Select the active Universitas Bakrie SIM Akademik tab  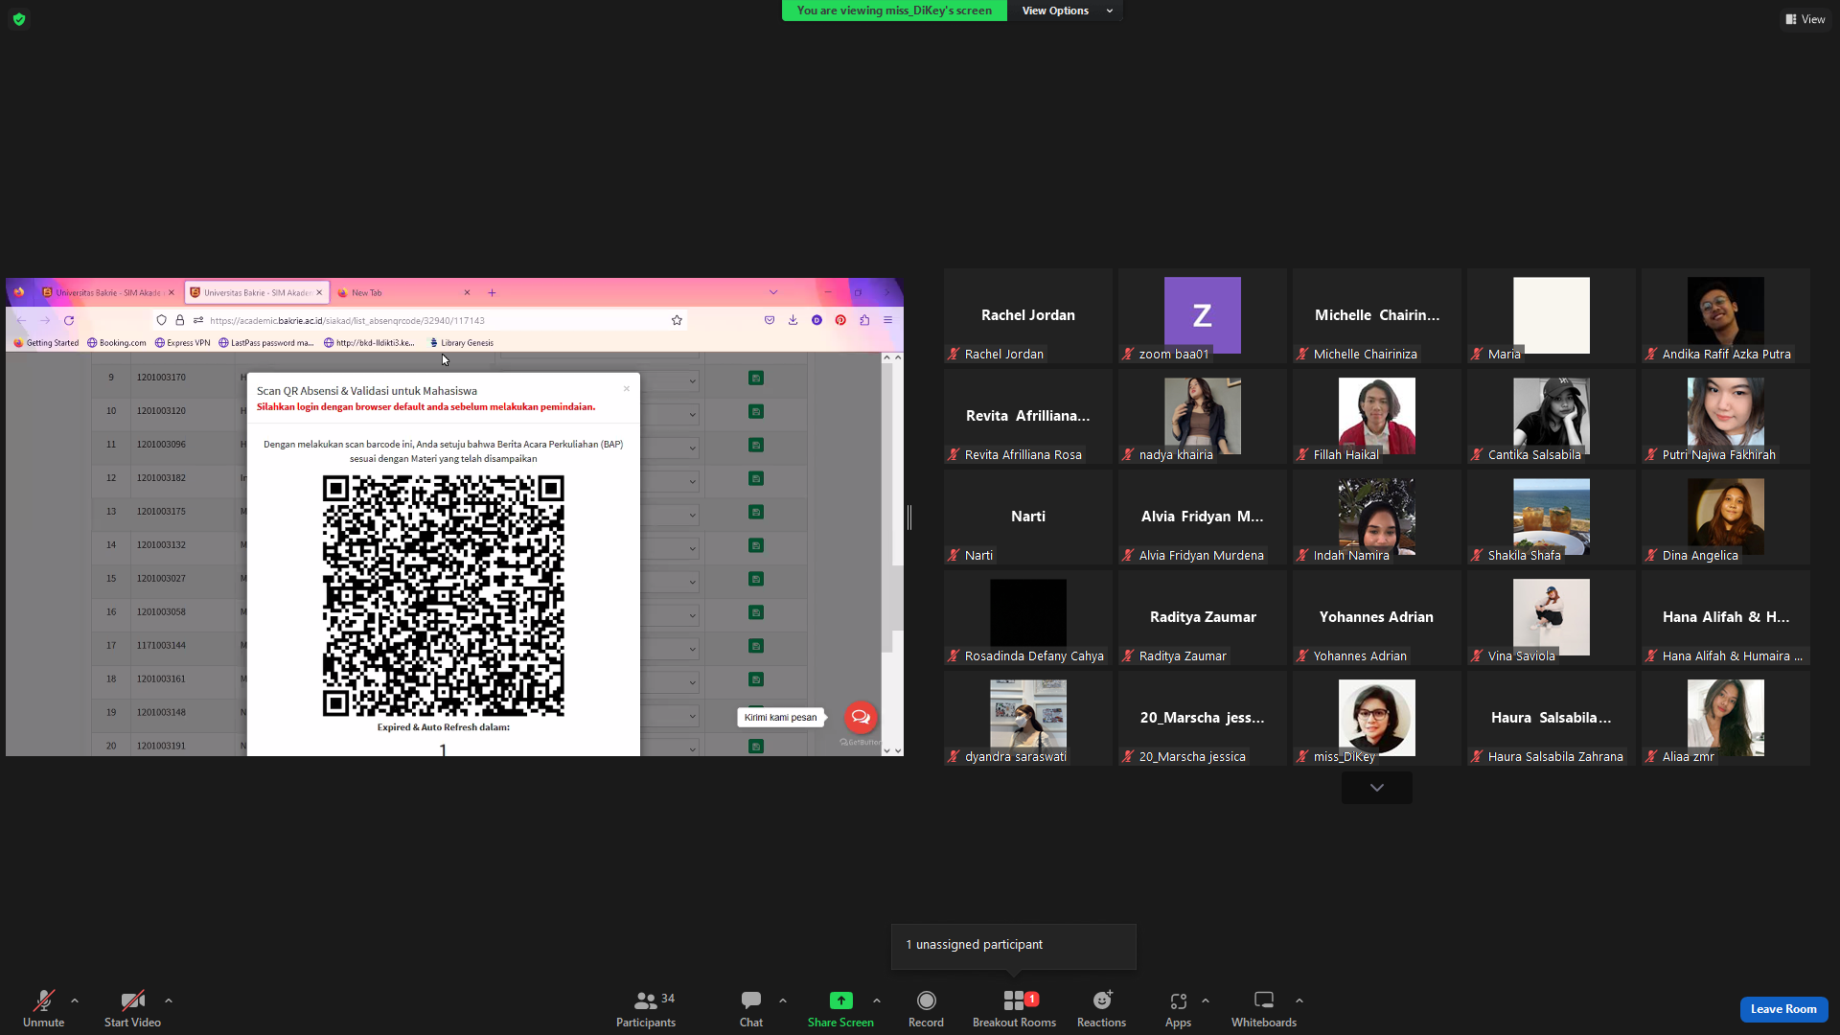257,292
